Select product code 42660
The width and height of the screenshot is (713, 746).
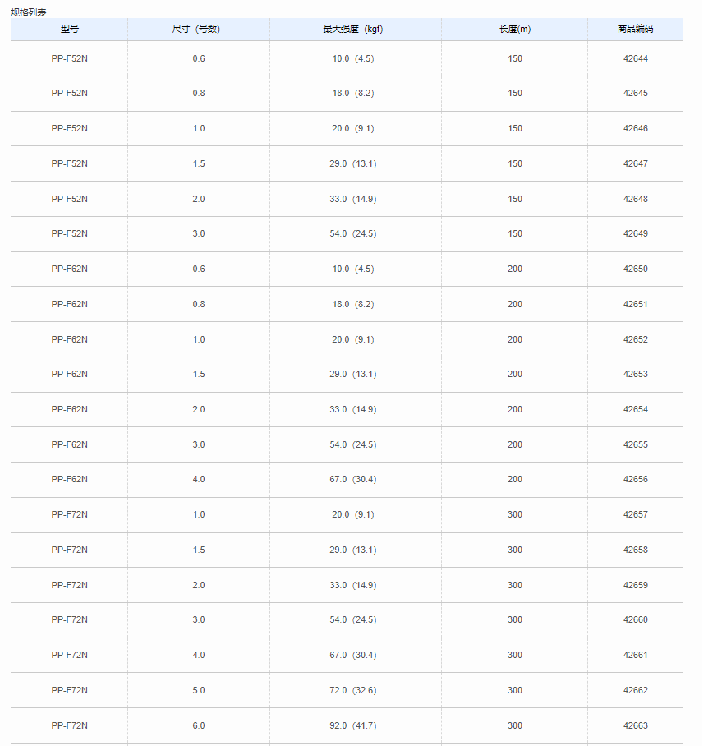tap(636, 619)
